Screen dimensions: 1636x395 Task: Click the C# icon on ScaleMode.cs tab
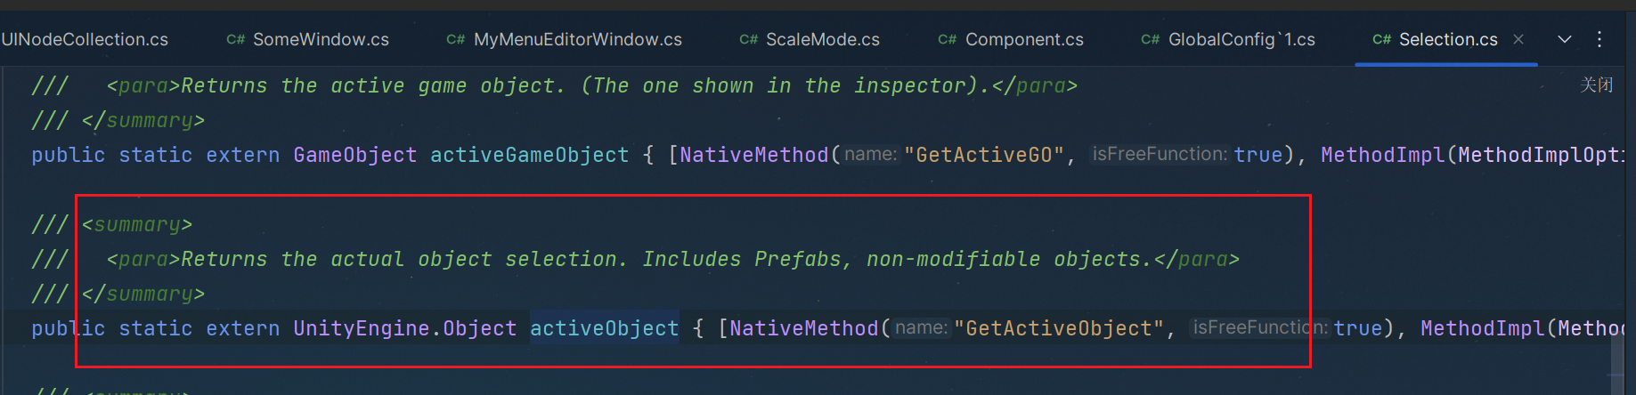[749, 40]
